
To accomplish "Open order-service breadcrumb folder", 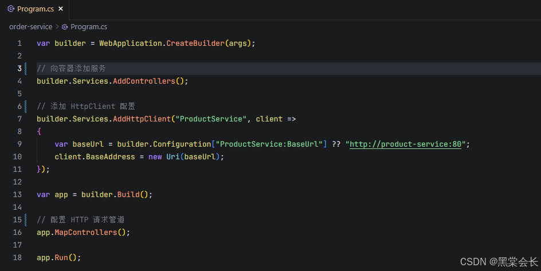I will pos(31,26).
